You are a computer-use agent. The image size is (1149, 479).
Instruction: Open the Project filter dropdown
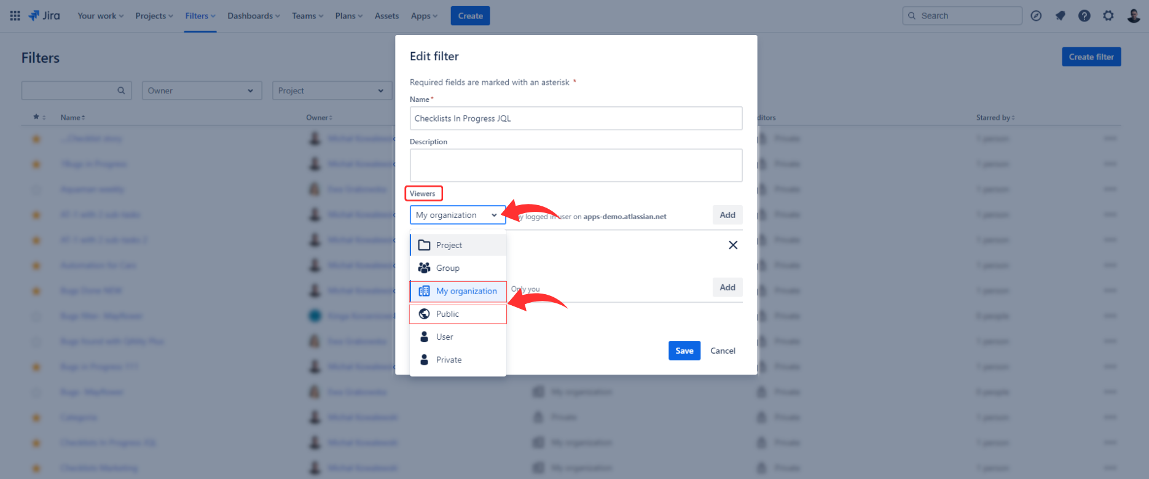332,91
